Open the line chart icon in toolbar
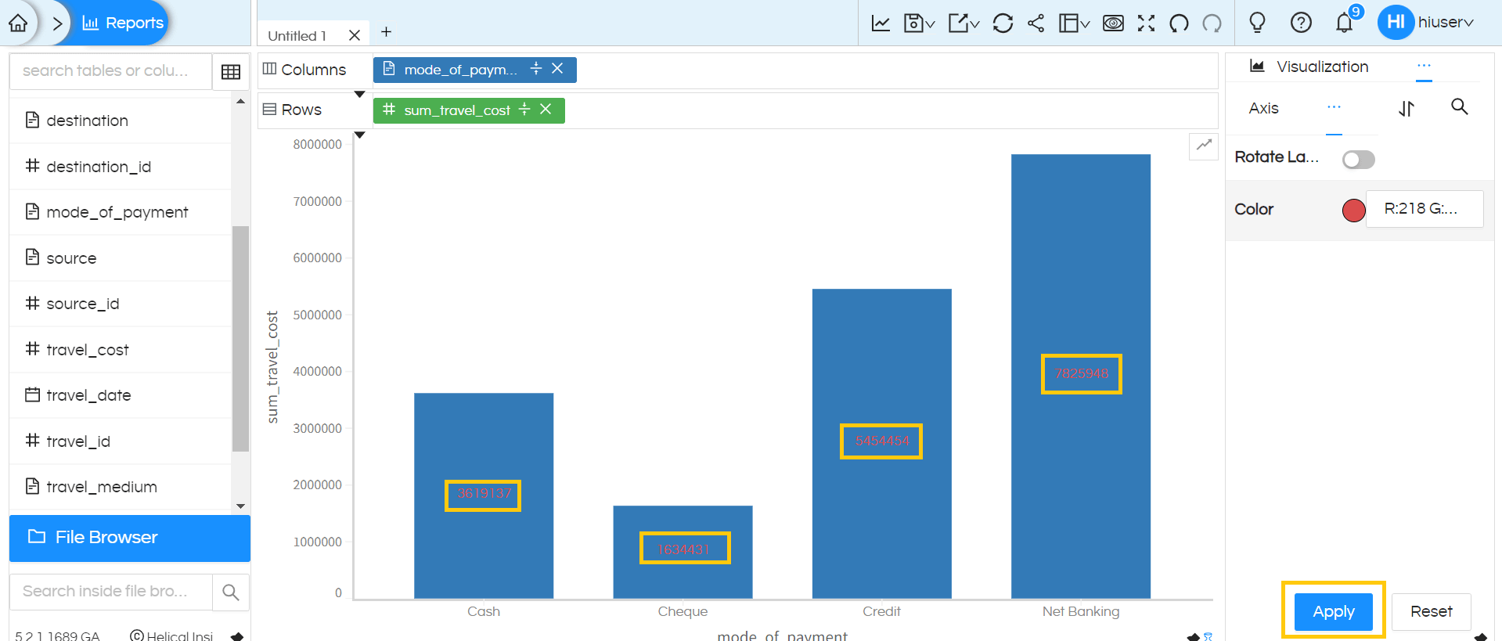Screen dimensions: 1502x641 coord(881,23)
